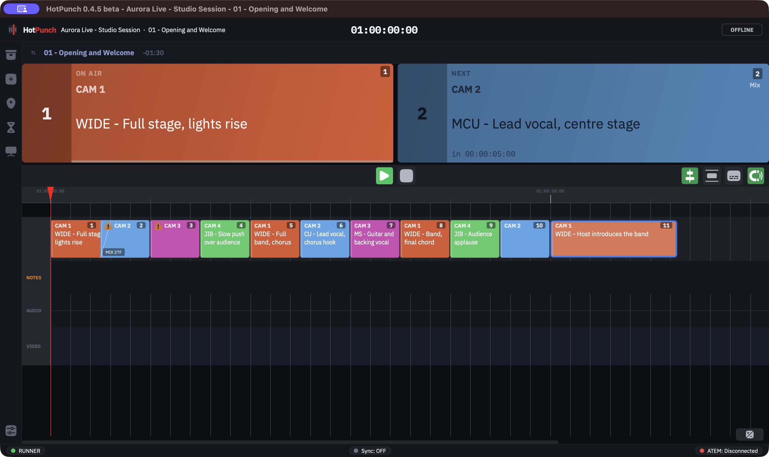Click the HotPunch waveform logo icon

click(12, 30)
